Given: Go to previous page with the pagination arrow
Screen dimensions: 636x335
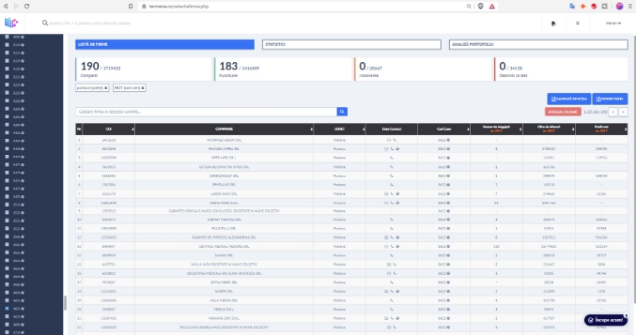Looking at the screenshot, I should (x=613, y=112).
